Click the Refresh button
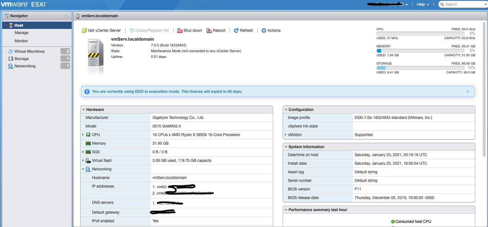The height and width of the screenshot is (227, 488). click(244, 31)
